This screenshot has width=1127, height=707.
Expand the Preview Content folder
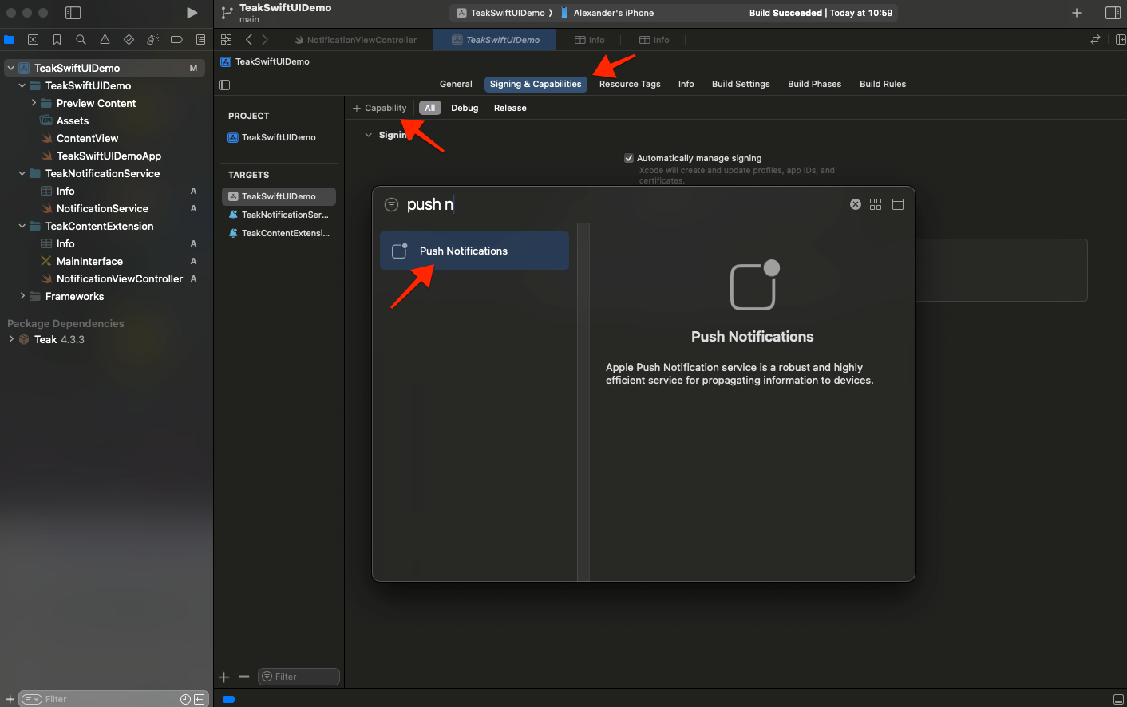(x=33, y=103)
